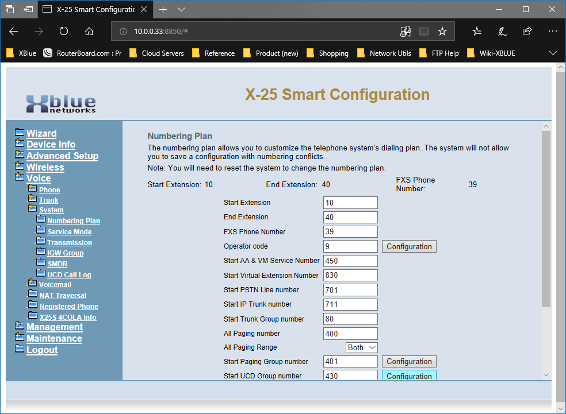Screen dimensions: 566x414
Task: Open the tab list chevron
Action: coord(181,10)
